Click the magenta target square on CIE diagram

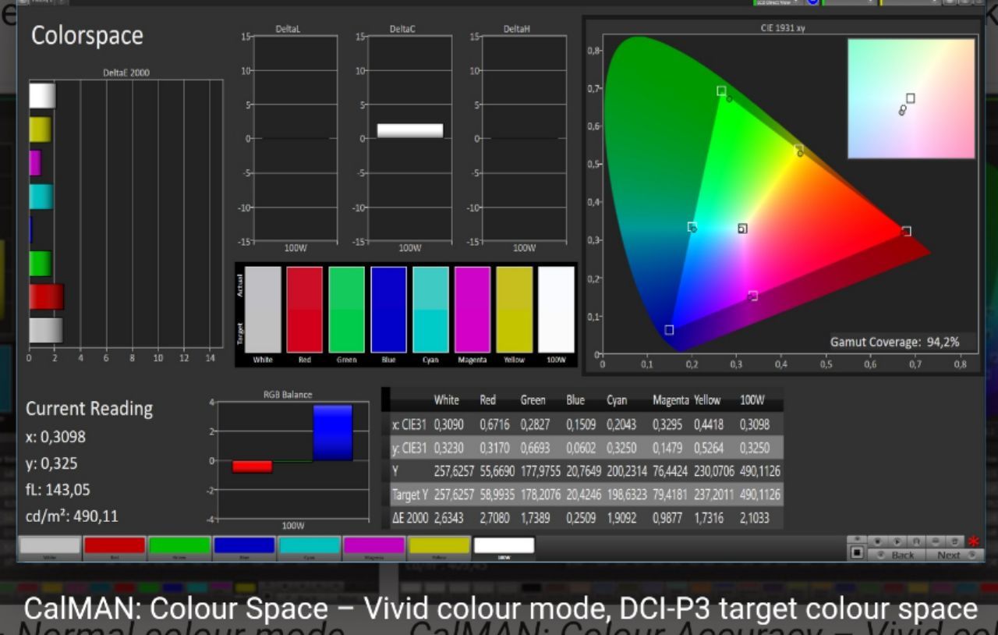click(752, 296)
